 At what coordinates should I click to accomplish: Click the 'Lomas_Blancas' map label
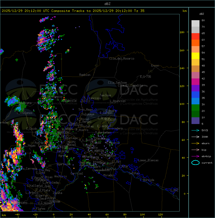point(148,160)
